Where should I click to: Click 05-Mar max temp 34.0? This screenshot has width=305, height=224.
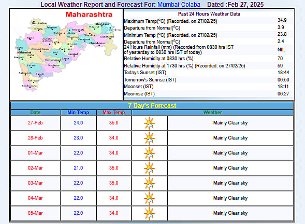click(114, 213)
